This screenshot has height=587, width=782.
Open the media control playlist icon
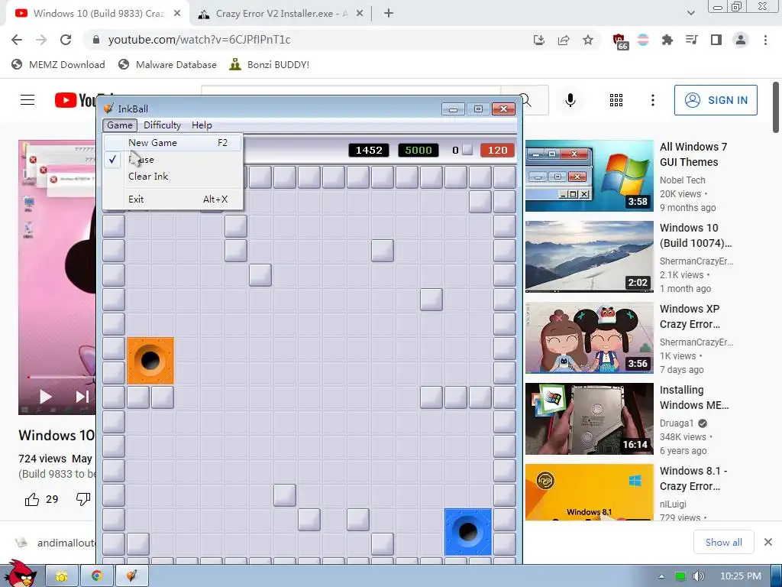[692, 40]
